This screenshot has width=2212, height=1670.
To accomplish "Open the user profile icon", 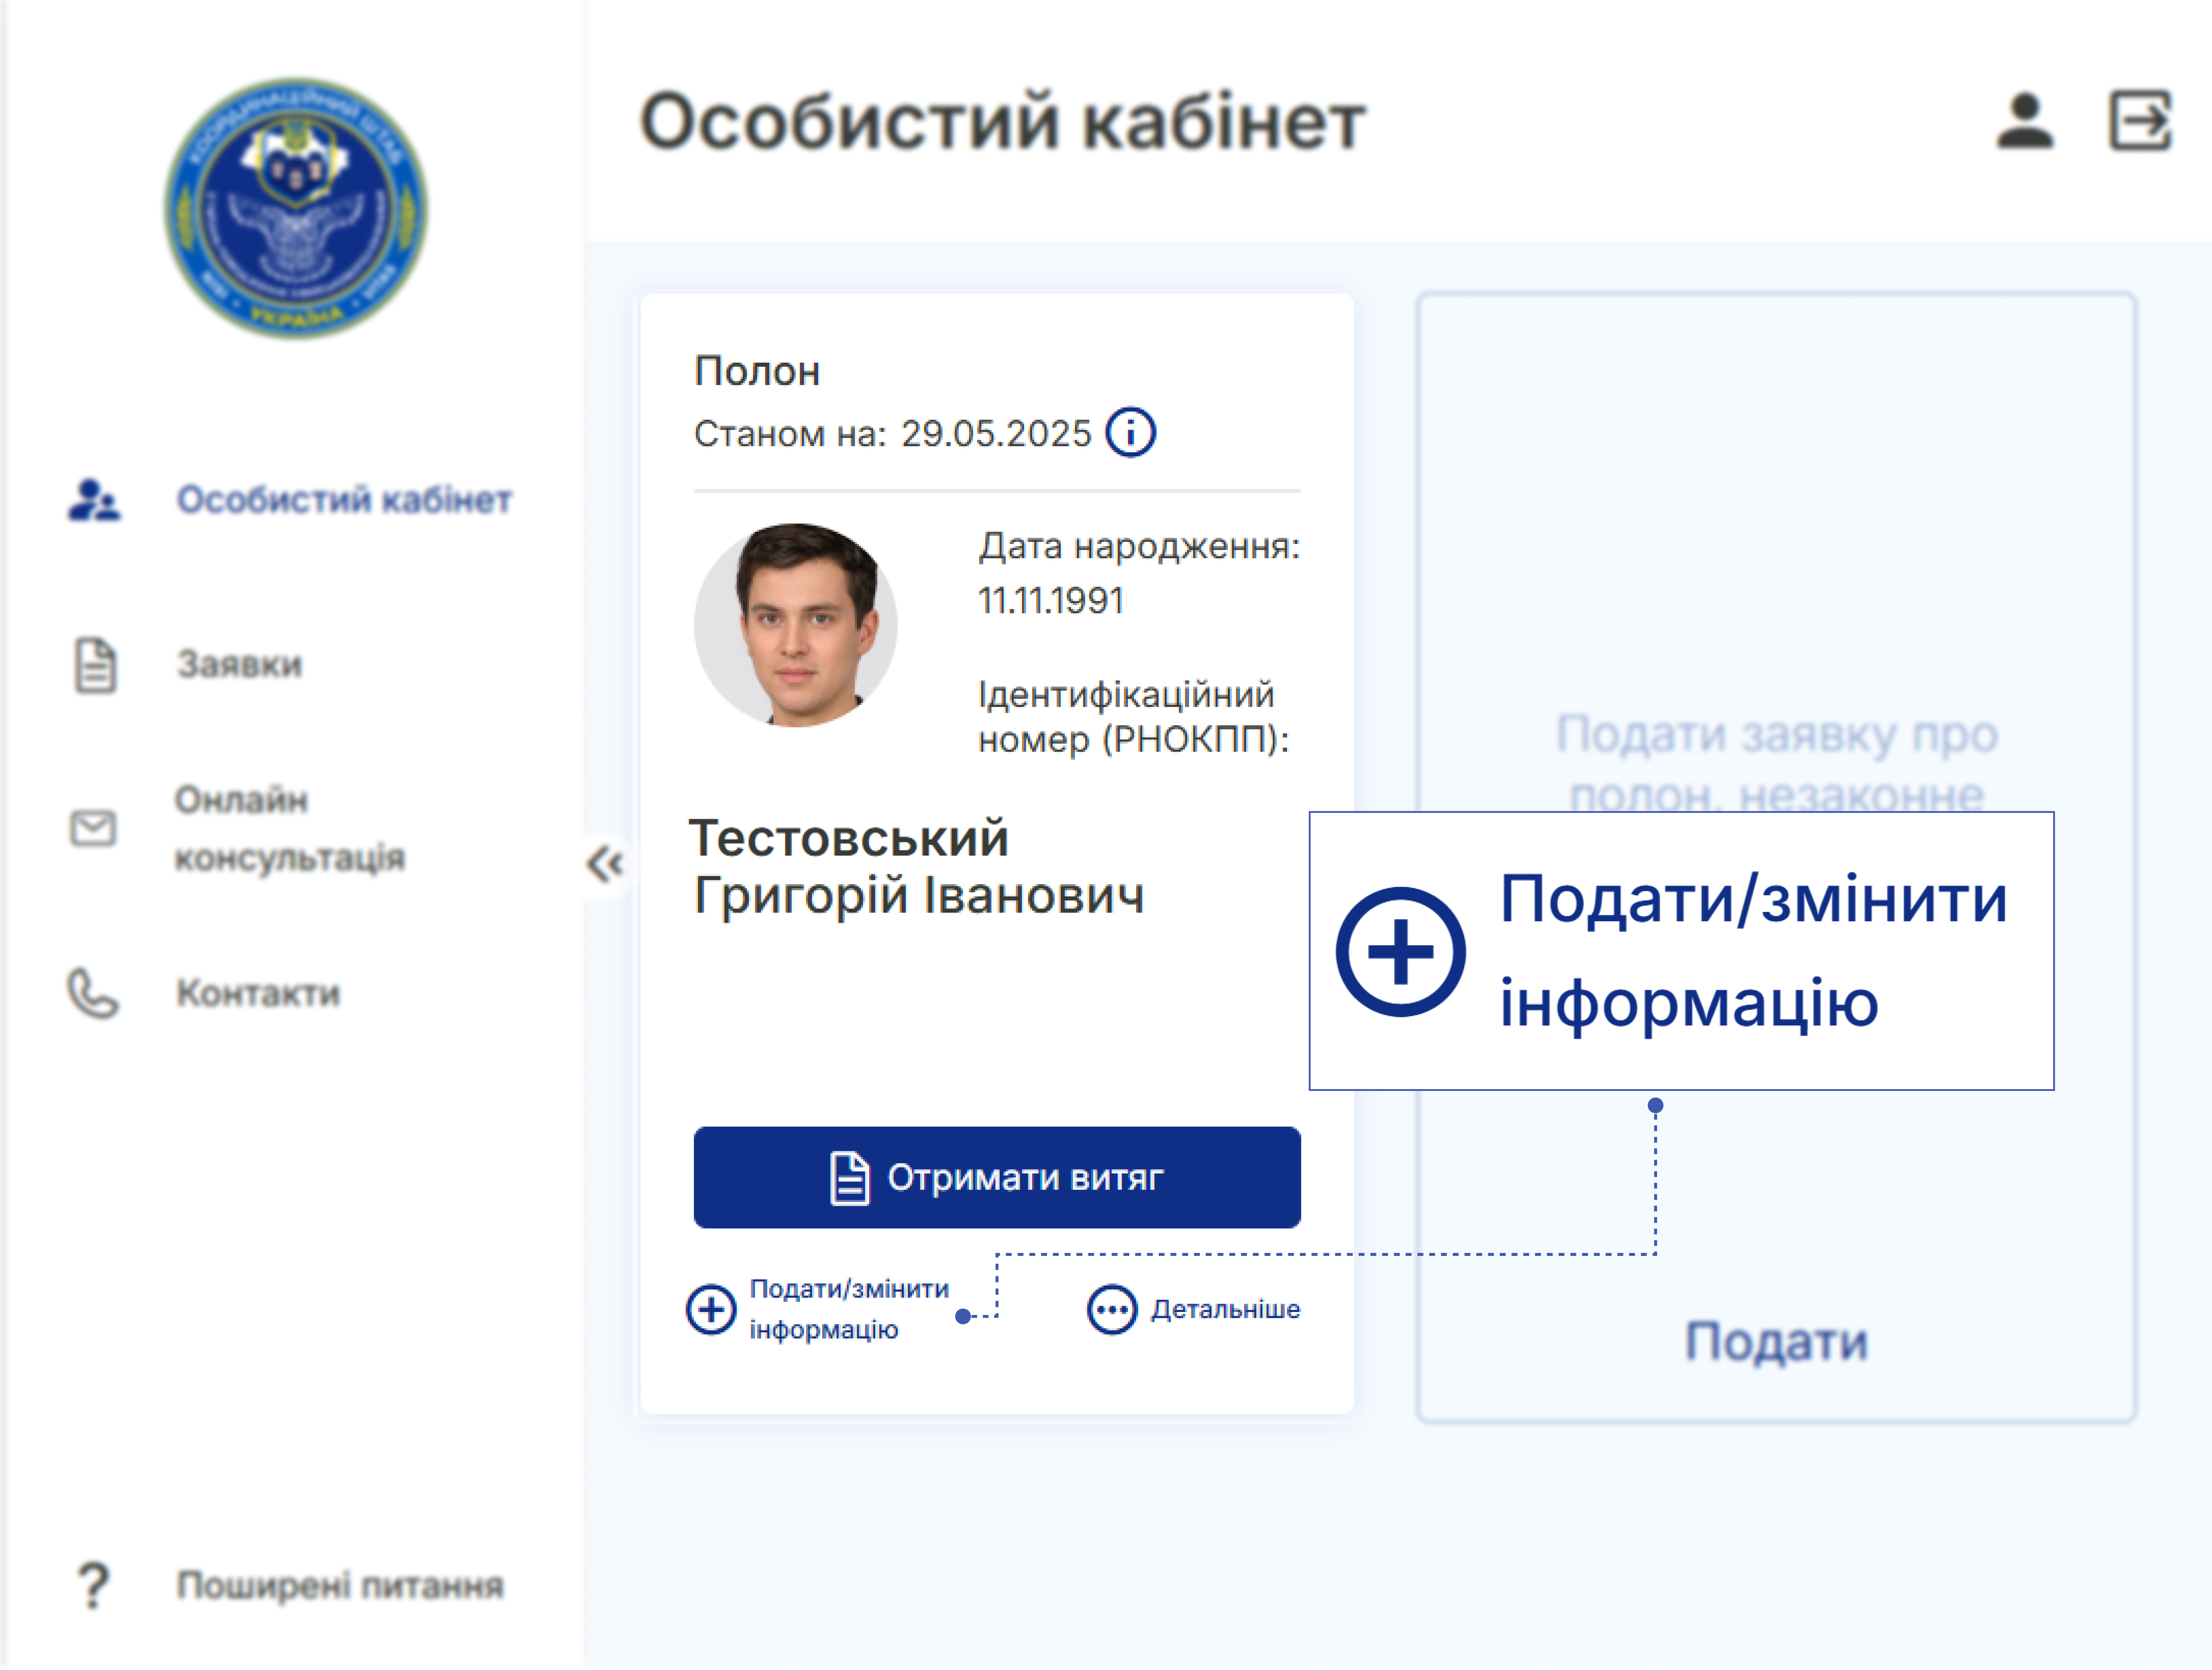I will (x=2025, y=121).
